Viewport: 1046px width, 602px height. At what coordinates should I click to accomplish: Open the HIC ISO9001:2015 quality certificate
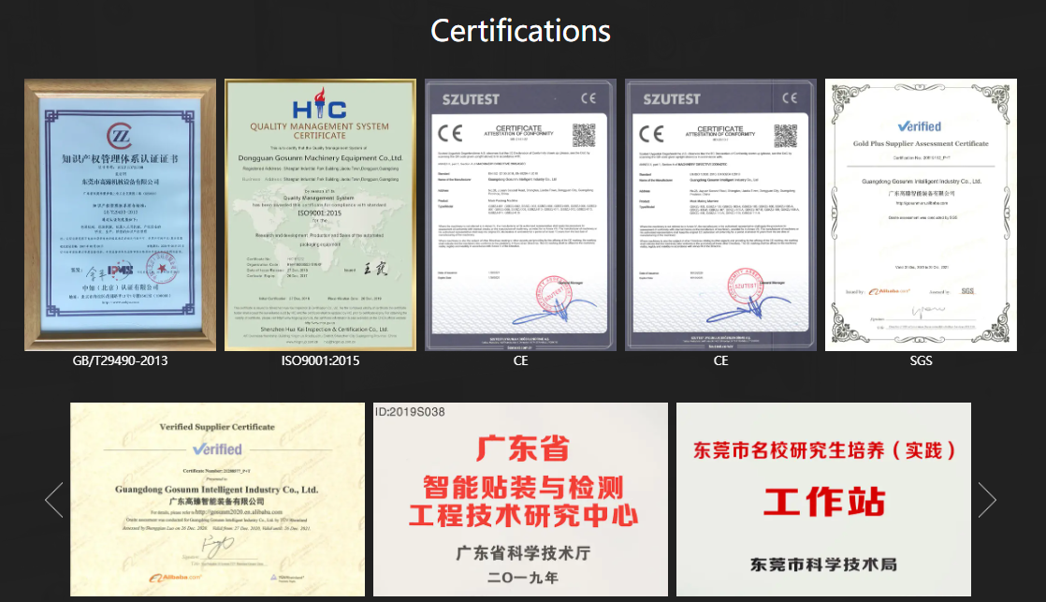coord(320,215)
